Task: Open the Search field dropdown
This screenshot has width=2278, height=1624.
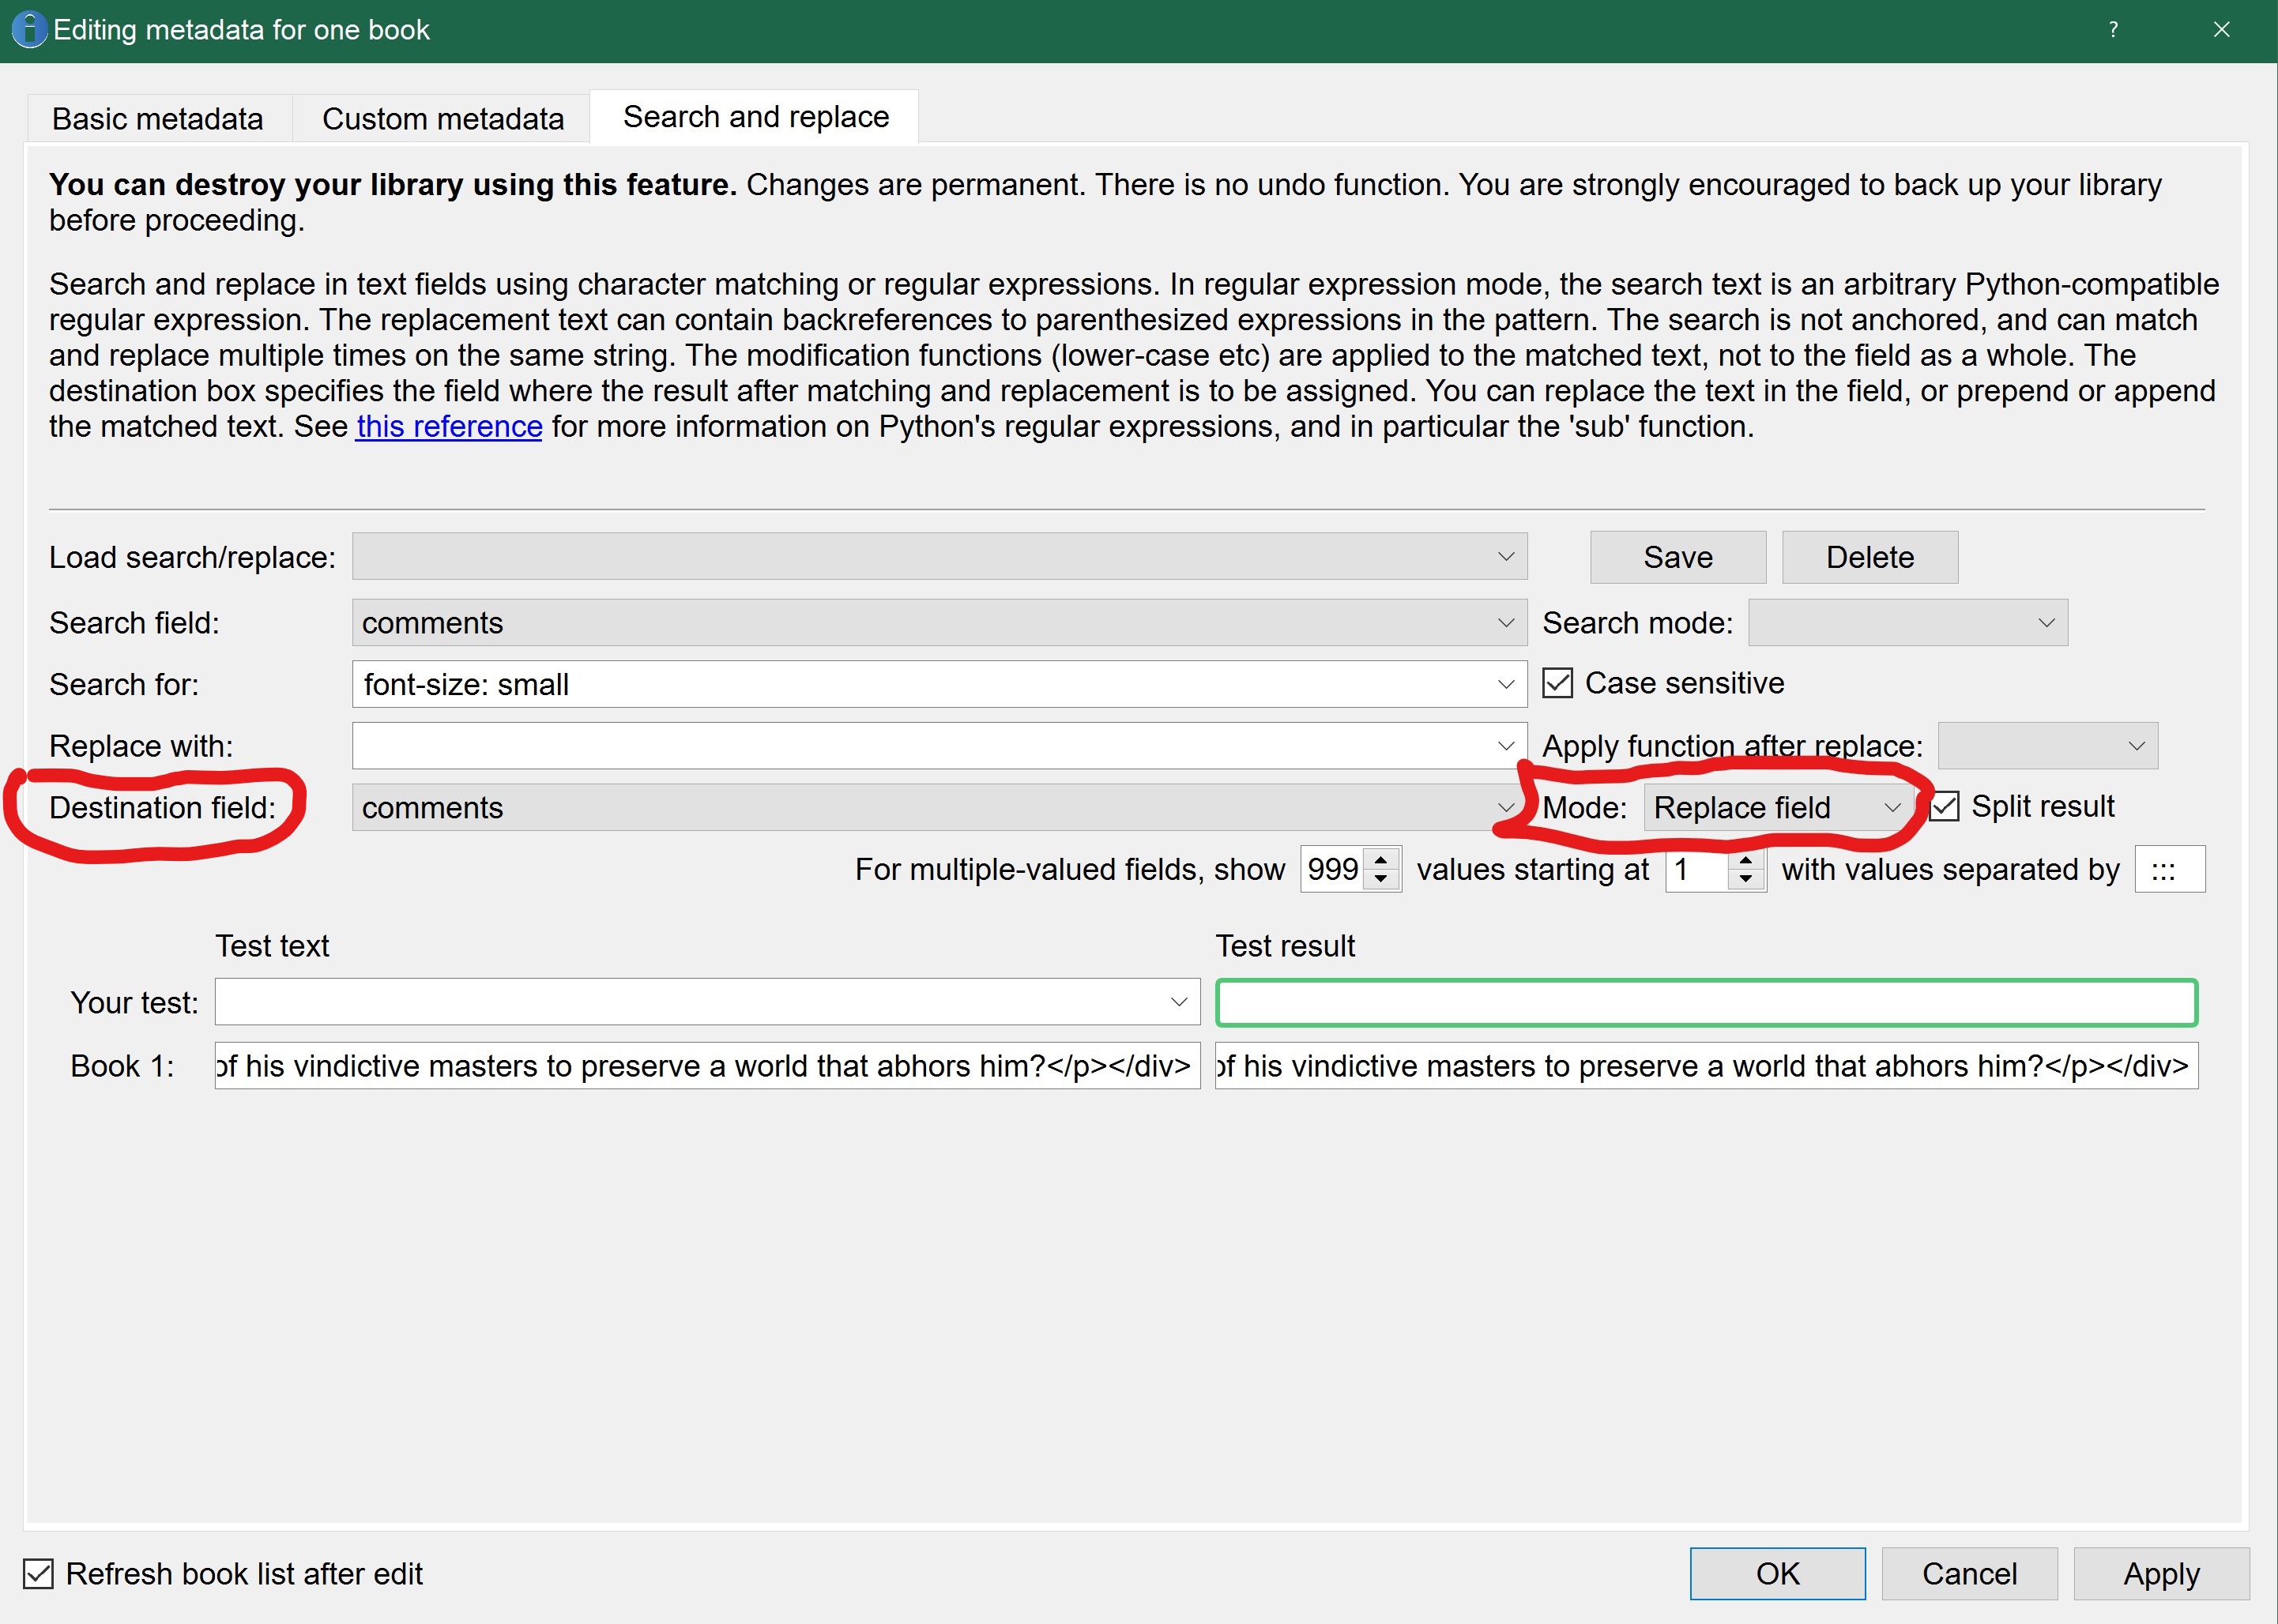Action: pyautogui.click(x=939, y=623)
